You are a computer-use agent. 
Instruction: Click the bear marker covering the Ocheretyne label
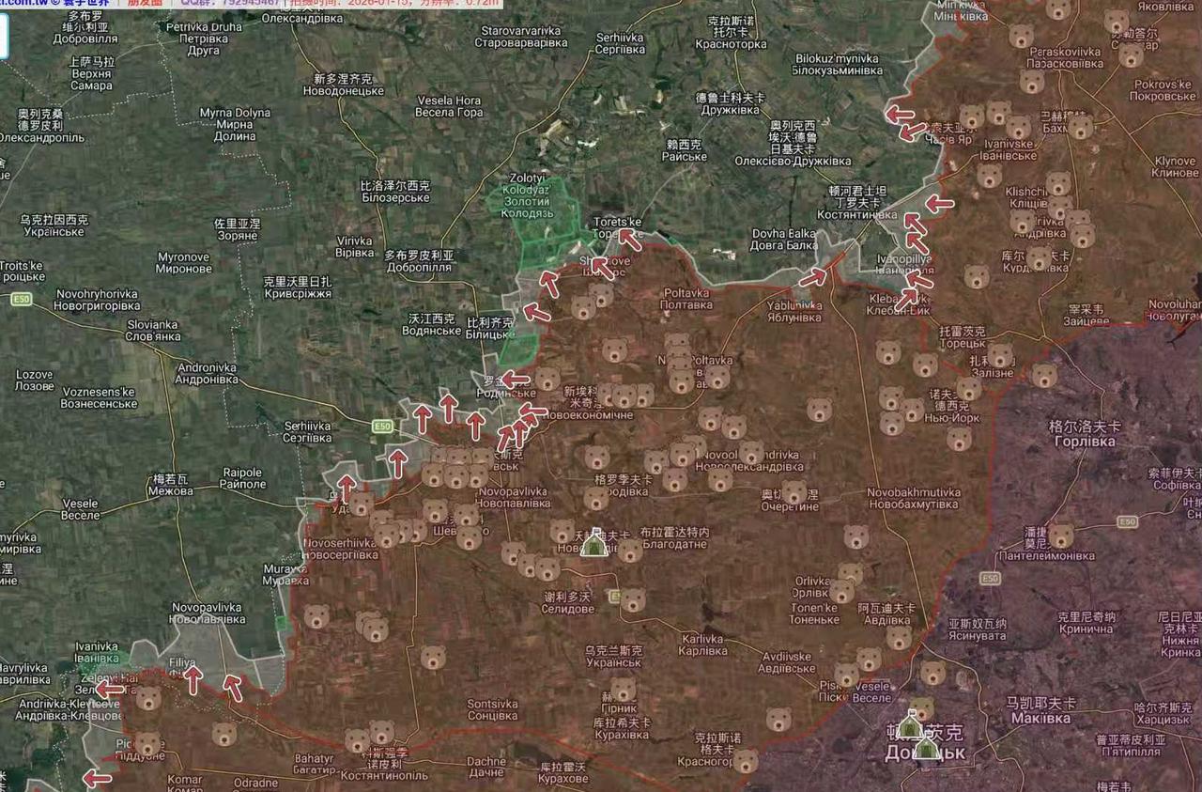[x=794, y=492]
